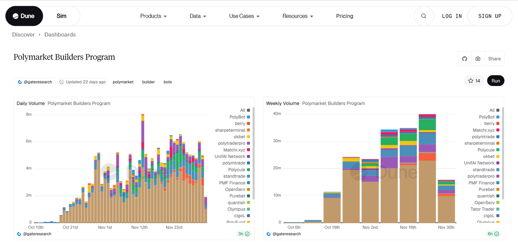The height and width of the screenshot is (245, 518).
Task: Click the Share button
Action: click(494, 59)
